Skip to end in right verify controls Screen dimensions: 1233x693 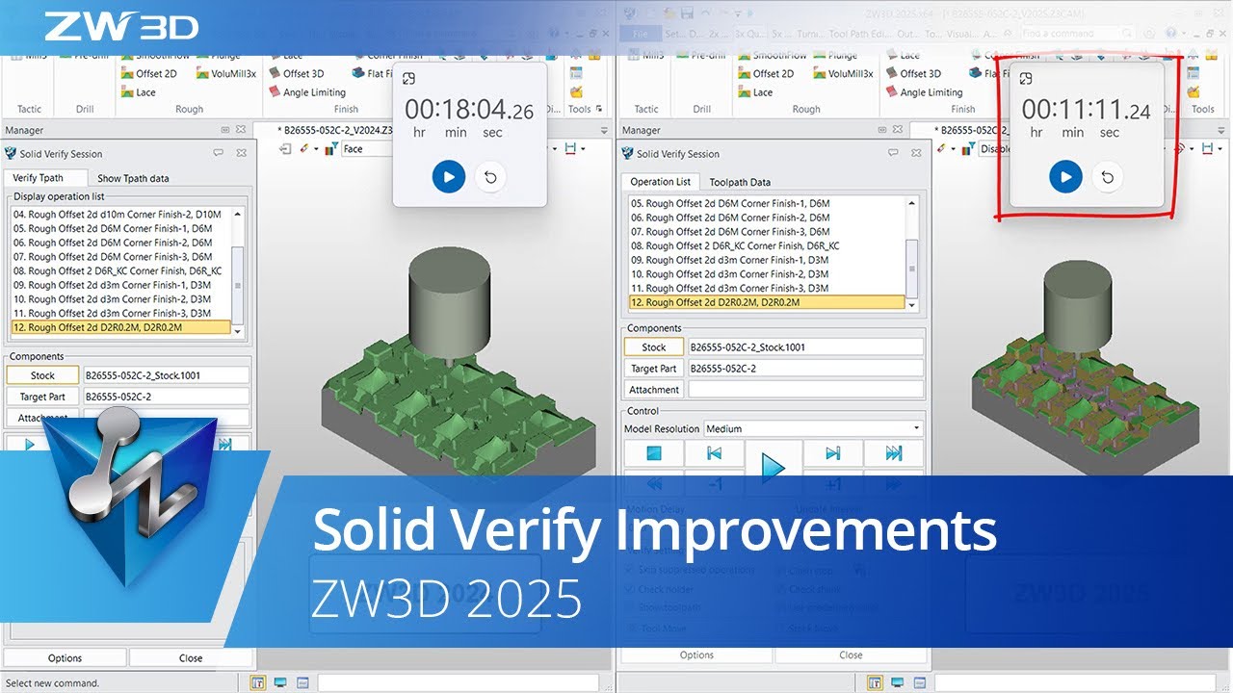894,452
